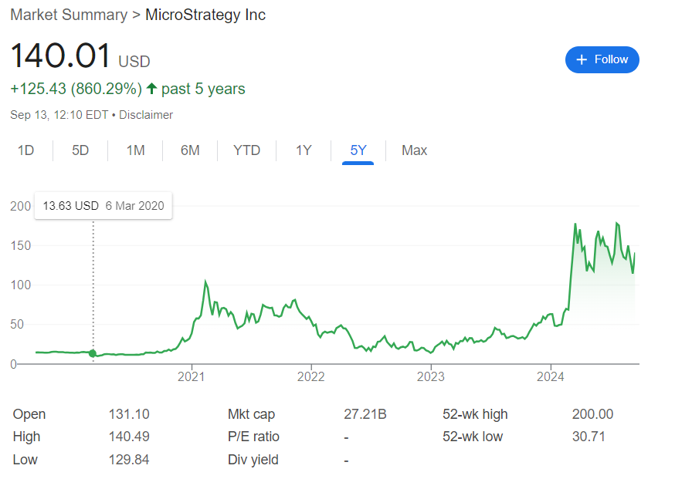
Task: Click the plus icon on Follow button
Action: click(x=581, y=59)
